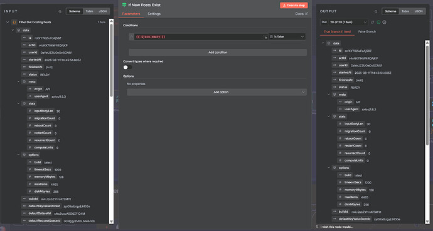
Task: Click the $json.empty expression field
Action: pyautogui.click(x=198, y=36)
